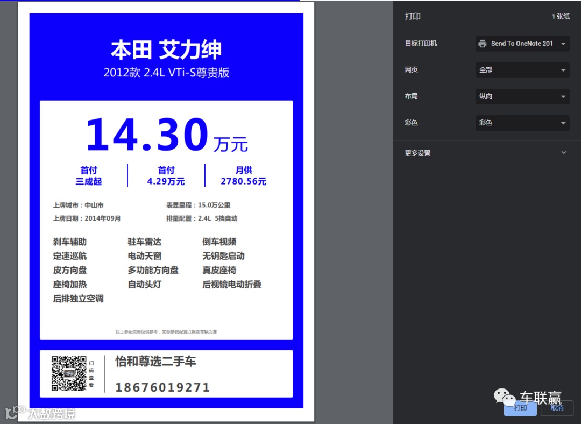Click the QR code on the flyer
The width and height of the screenshot is (581, 424).
point(69,373)
